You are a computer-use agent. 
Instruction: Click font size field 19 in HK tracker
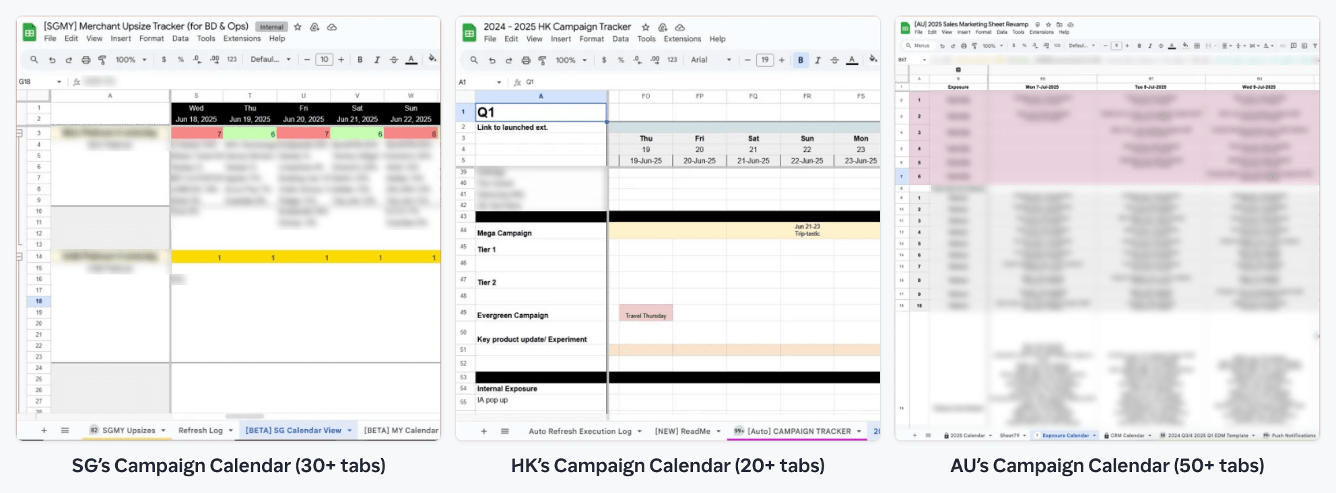pyautogui.click(x=765, y=60)
